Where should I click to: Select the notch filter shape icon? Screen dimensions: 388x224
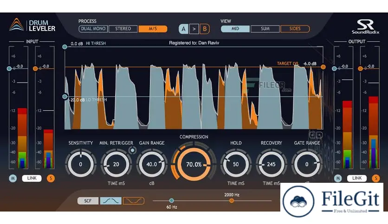[133, 201]
